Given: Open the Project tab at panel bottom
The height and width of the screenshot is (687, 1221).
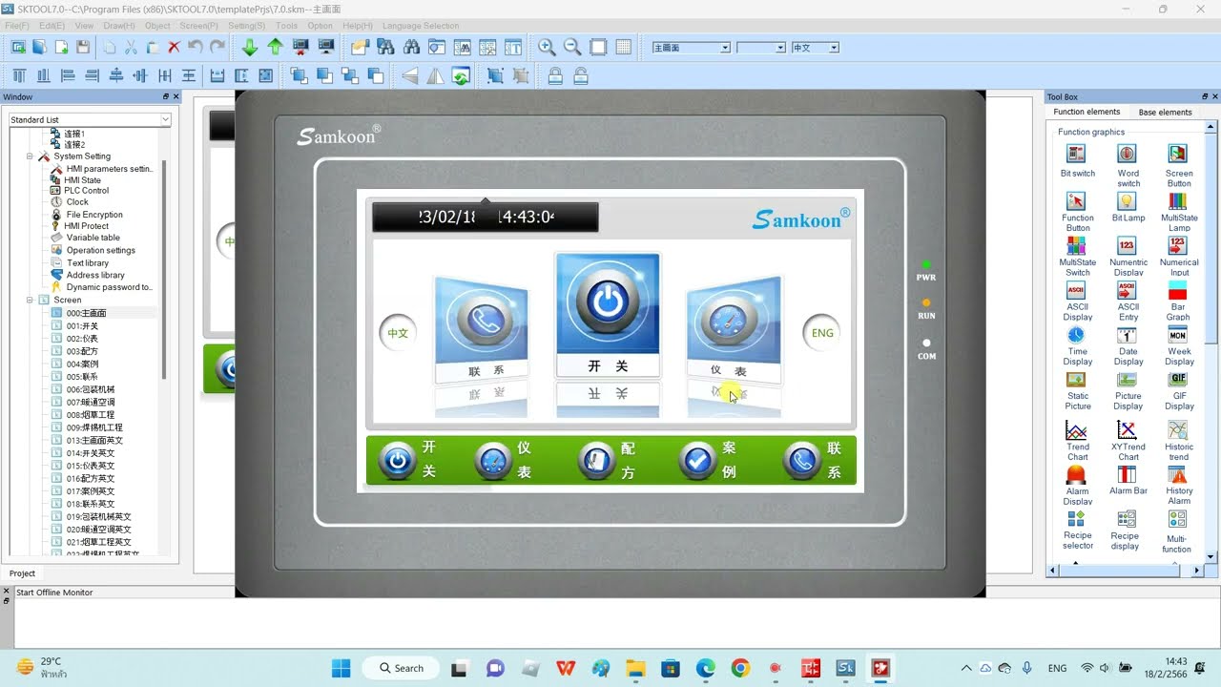Looking at the screenshot, I should (x=23, y=573).
